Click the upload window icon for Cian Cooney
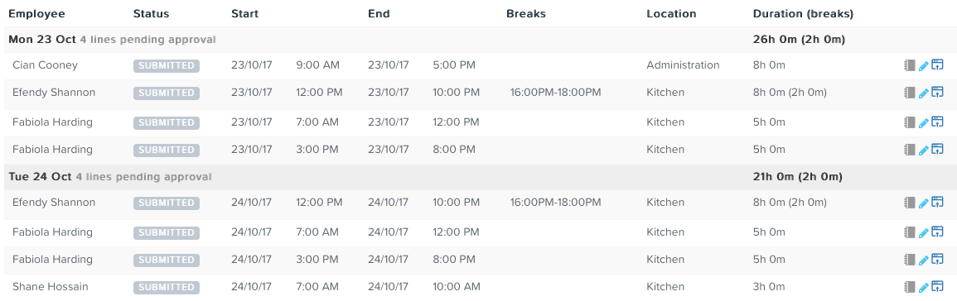The width and height of the screenshot is (957, 301). point(937,65)
